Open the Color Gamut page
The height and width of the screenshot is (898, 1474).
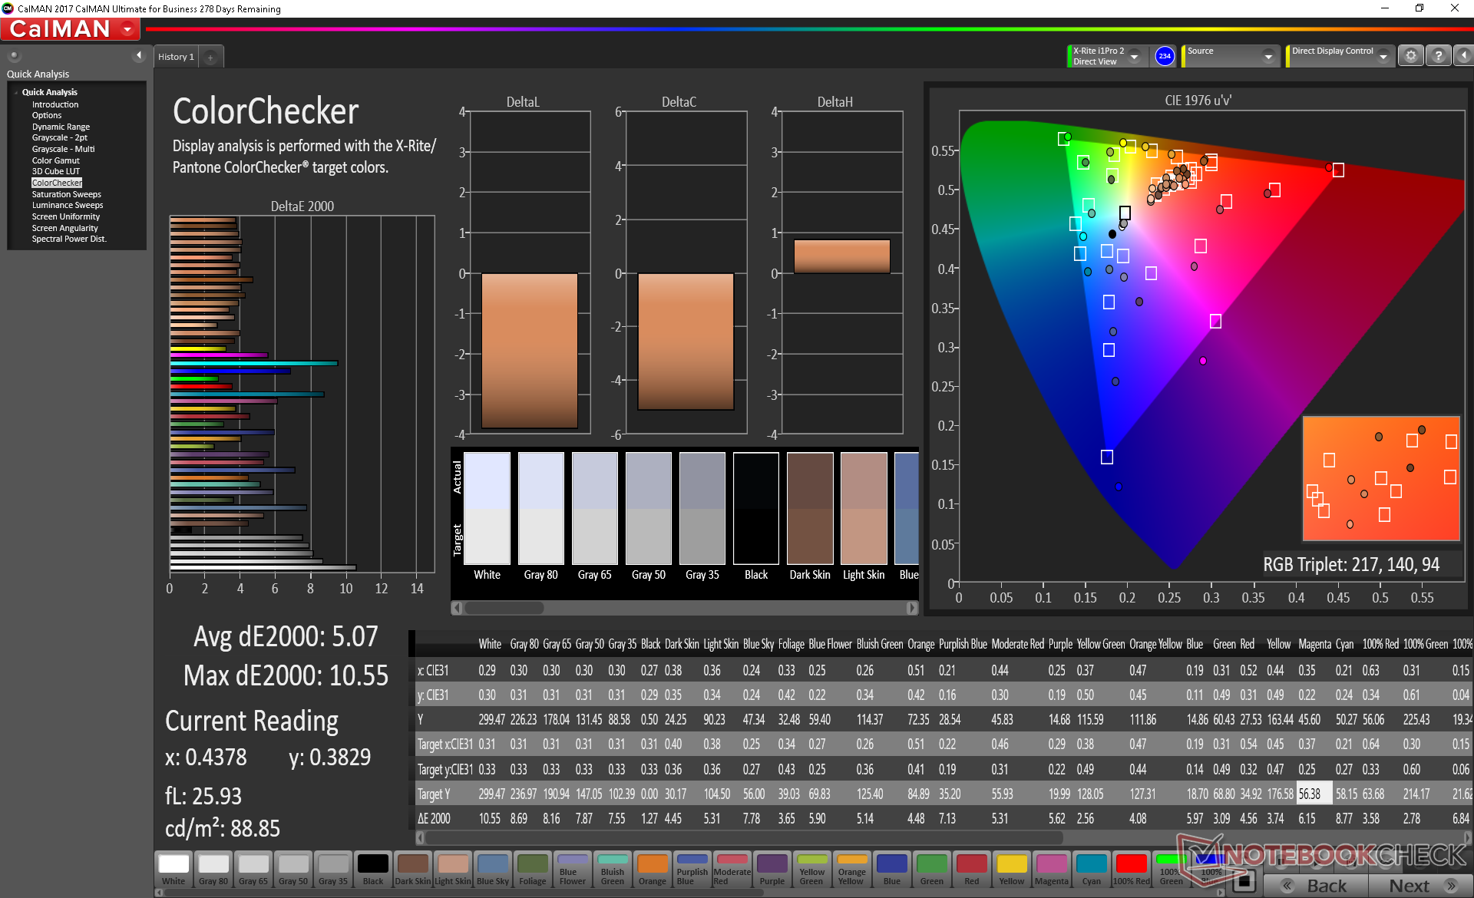tap(56, 160)
